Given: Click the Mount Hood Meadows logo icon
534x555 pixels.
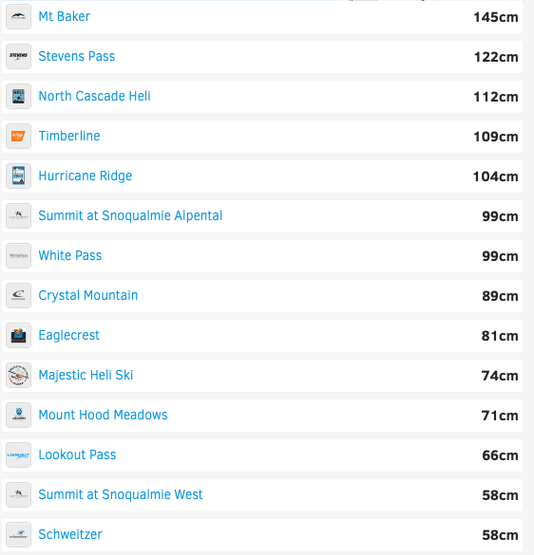Looking at the screenshot, I should 18,415.
